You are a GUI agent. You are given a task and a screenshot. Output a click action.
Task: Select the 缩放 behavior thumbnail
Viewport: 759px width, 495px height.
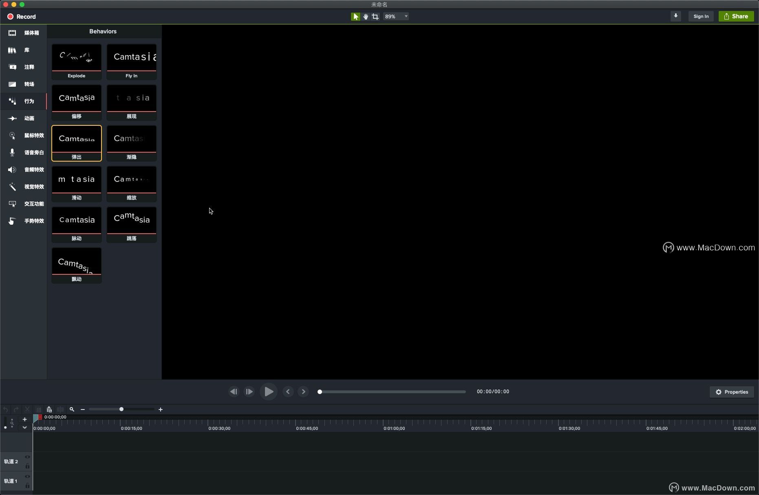[x=132, y=184]
